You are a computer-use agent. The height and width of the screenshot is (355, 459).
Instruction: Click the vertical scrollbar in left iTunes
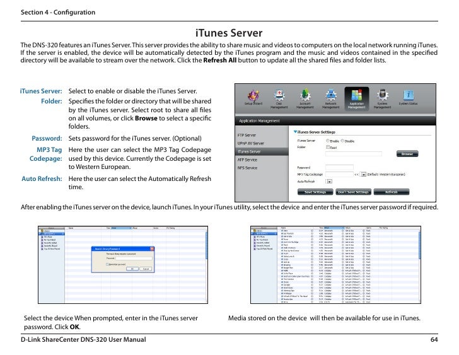[206, 245]
